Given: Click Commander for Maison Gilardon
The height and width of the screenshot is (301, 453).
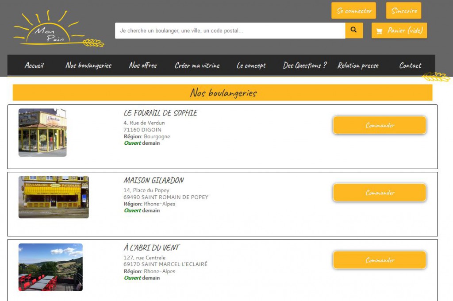Looking at the screenshot, I should coord(380,193).
